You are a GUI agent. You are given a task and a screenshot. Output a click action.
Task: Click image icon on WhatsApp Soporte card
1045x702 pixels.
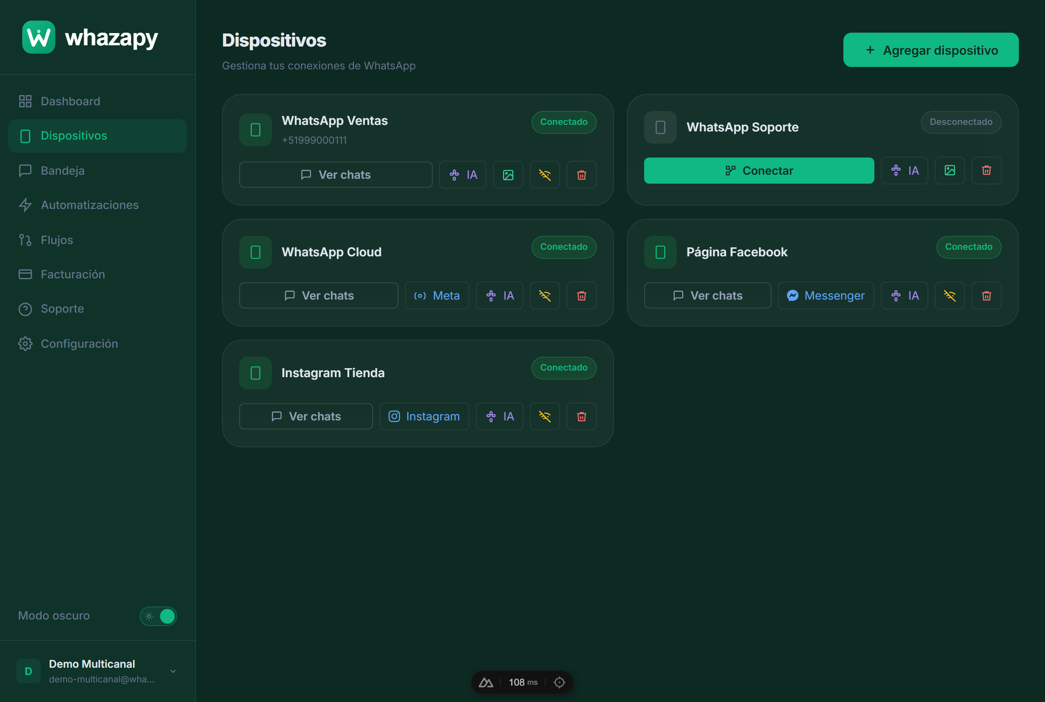pyautogui.click(x=949, y=171)
